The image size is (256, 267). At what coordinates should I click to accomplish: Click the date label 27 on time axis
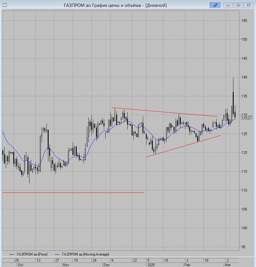(x=57, y=260)
